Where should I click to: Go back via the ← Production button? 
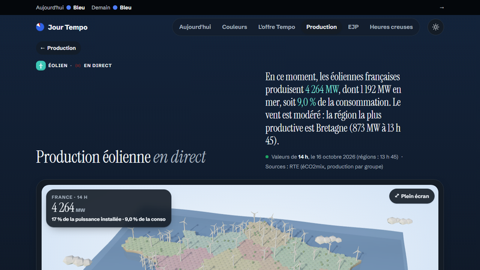pyautogui.click(x=58, y=48)
